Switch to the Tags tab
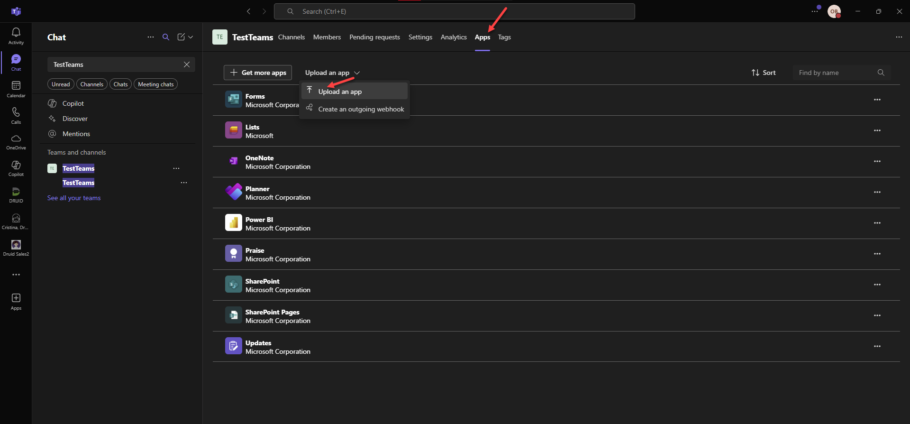910x424 pixels. pos(504,37)
